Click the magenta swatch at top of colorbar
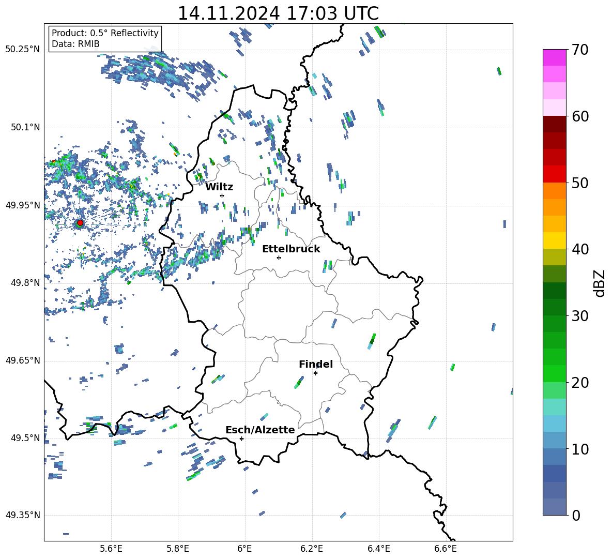The width and height of the screenshot is (612, 559). [x=554, y=57]
